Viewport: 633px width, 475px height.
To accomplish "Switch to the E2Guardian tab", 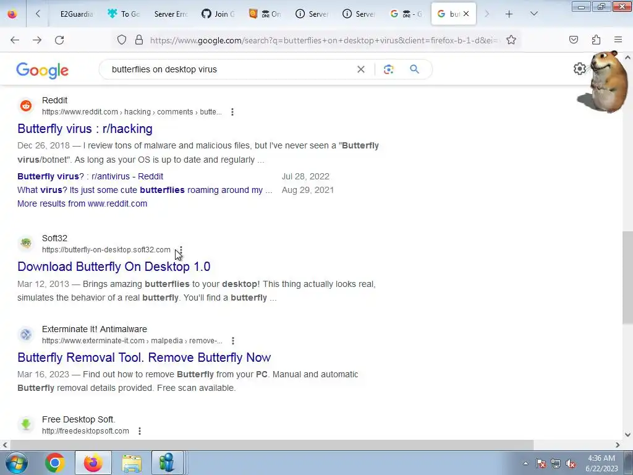I will point(77,14).
